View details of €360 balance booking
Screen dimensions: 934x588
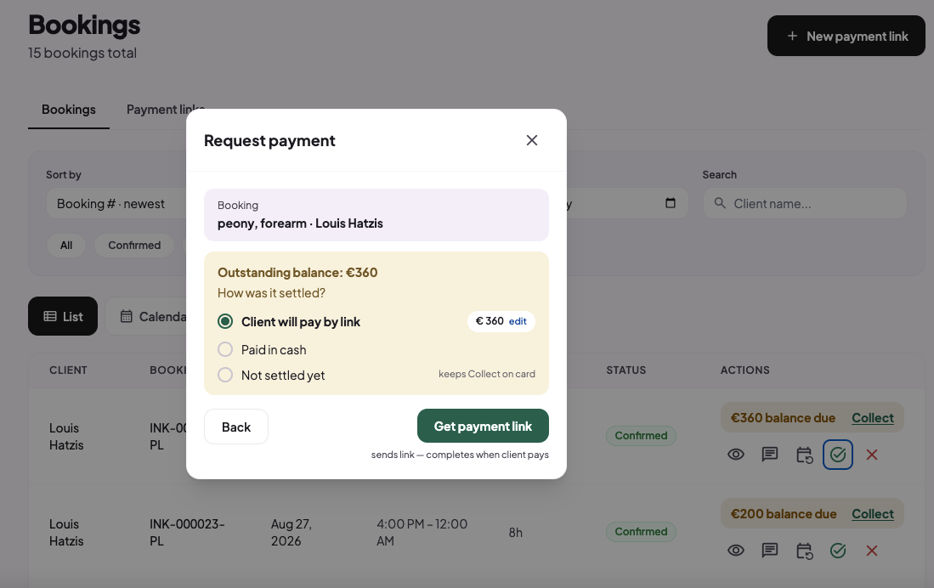coord(736,455)
